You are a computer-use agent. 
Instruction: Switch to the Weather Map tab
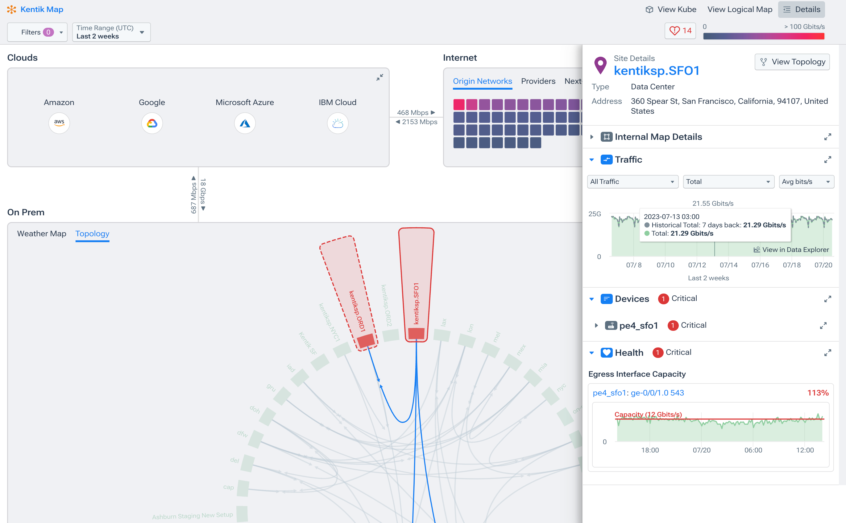pos(42,233)
